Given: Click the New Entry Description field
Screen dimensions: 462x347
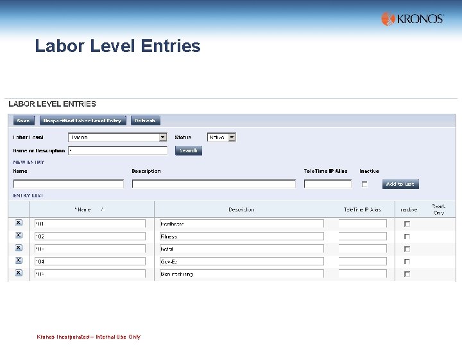Looking at the screenshot, I should (x=214, y=184).
